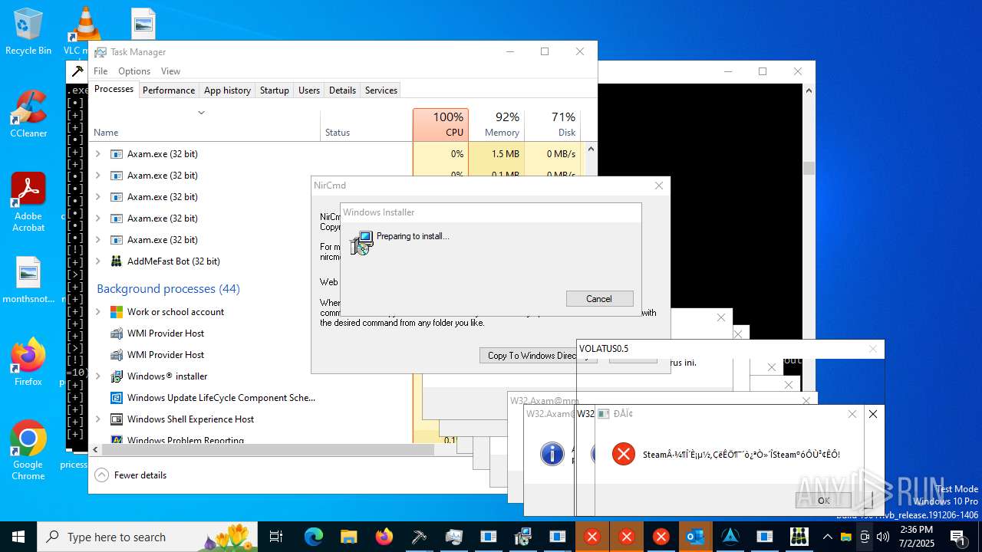982x552 pixels.
Task: Expand Windows Shell Experience Host group
Action: point(97,419)
